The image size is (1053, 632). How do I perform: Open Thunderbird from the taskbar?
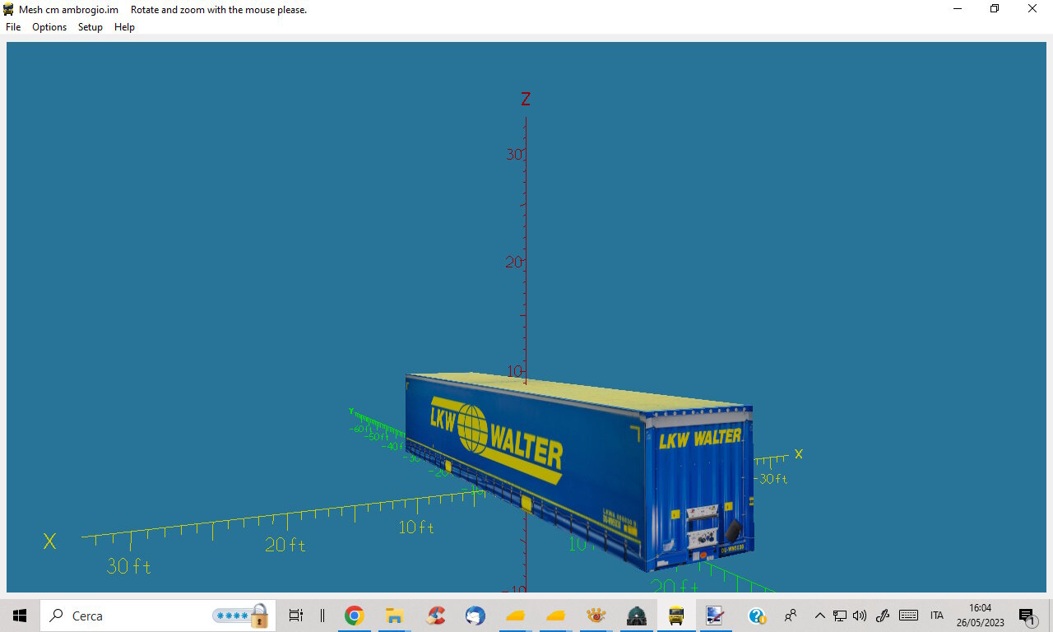[x=475, y=616]
